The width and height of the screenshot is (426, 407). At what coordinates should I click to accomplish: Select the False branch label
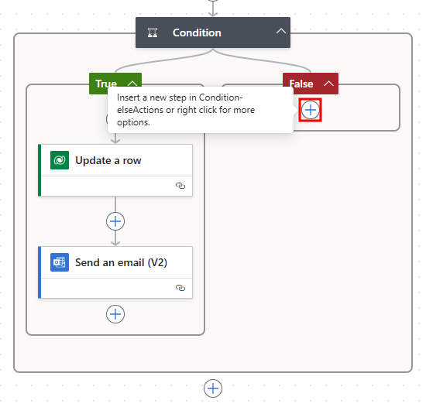pyautogui.click(x=301, y=84)
